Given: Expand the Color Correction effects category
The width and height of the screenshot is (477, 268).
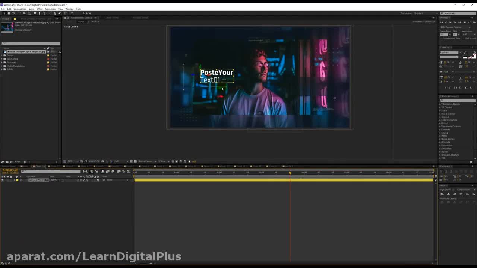Looking at the screenshot, I should pyautogui.click(x=440, y=120).
